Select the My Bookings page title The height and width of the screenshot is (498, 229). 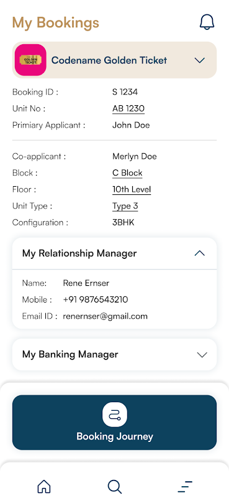(55, 22)
